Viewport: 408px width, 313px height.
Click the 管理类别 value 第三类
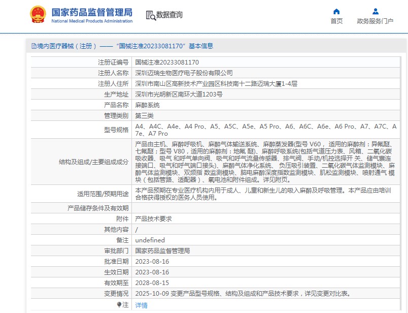coord(147,116)
